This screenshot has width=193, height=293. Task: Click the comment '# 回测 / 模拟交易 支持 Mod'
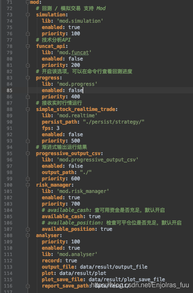coord(71,8)
